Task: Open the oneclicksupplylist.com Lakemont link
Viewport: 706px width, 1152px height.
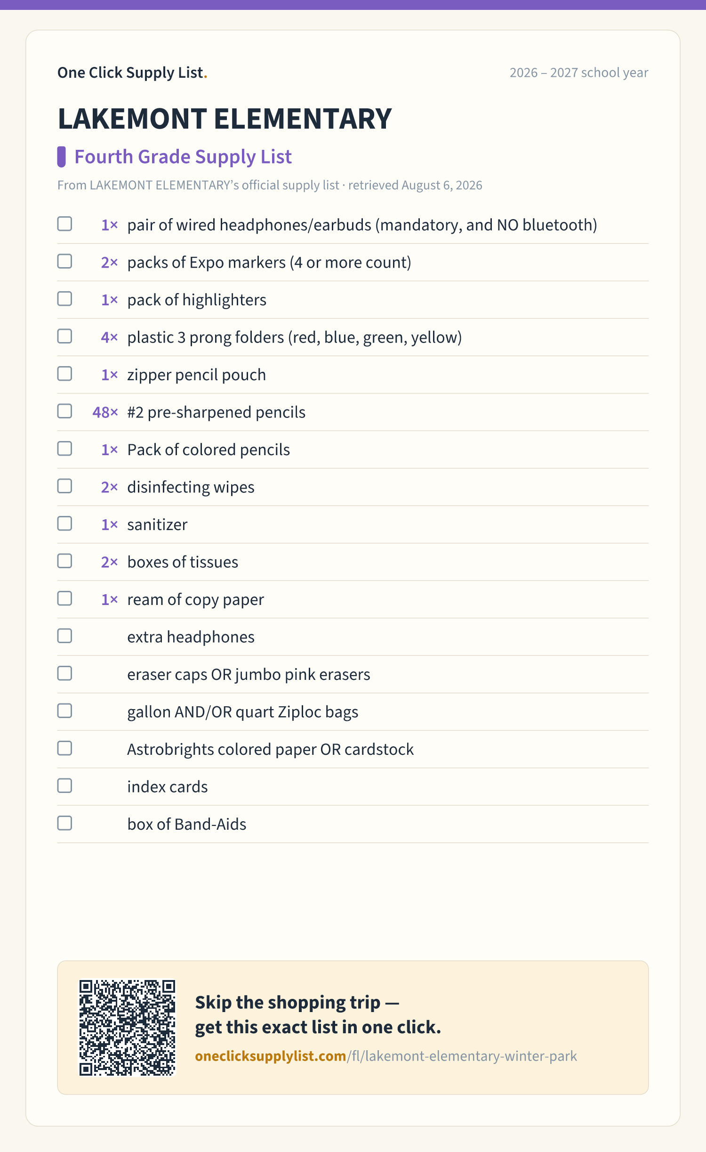Action: tap(386, 1056)
